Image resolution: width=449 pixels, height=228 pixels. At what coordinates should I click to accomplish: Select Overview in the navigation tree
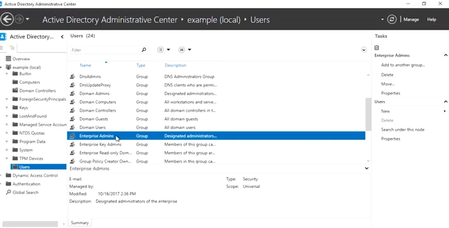point(21,59)
